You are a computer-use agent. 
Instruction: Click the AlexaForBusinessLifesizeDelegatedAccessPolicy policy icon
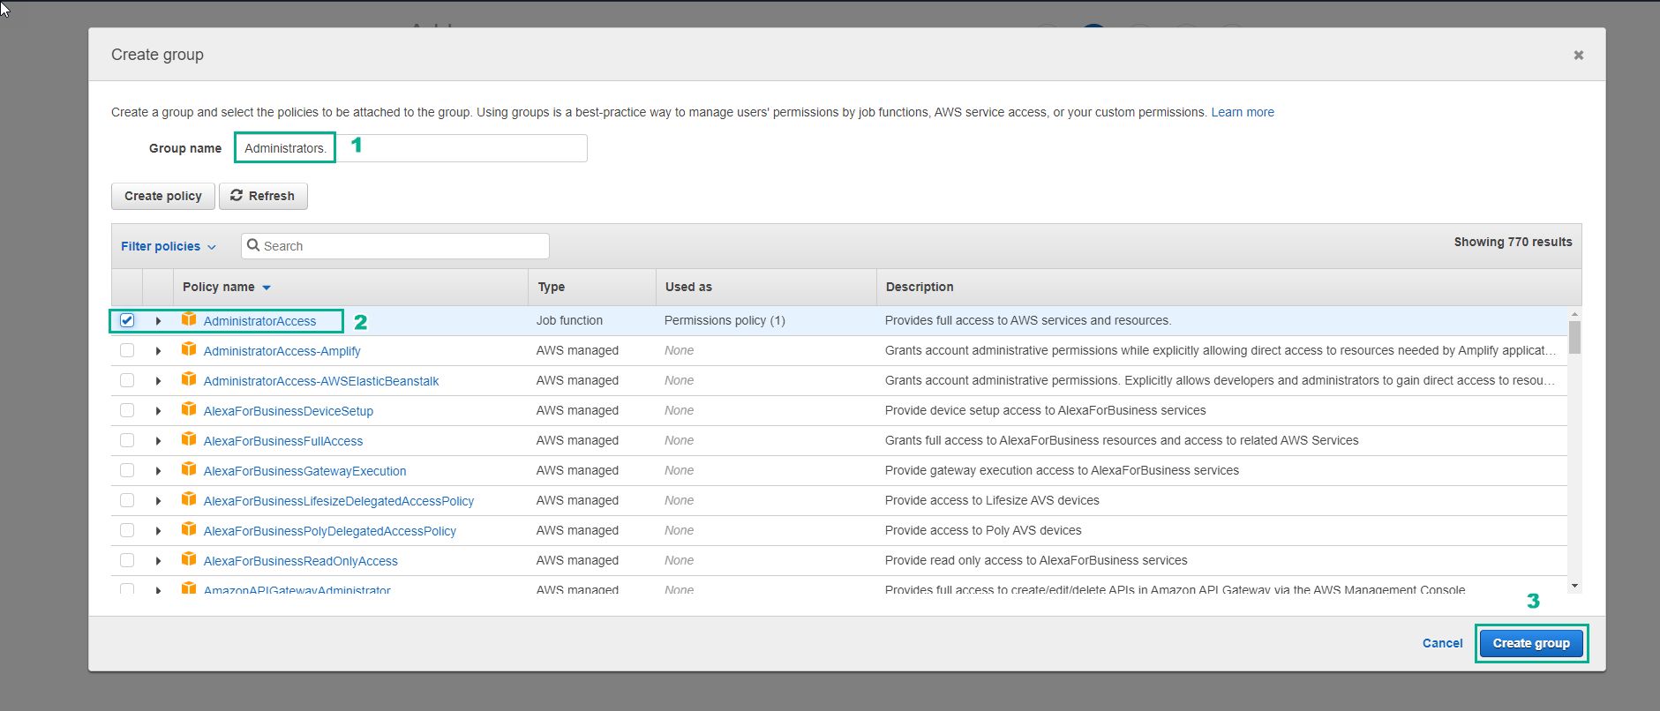[189, 499]
